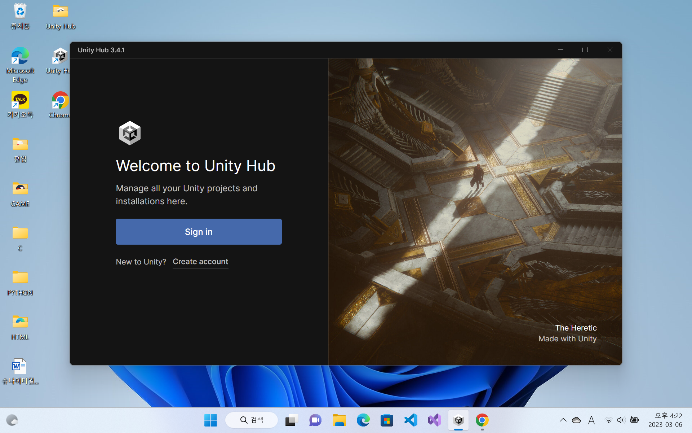Image resolution: width=692 pixels, height=433 pixels.
Task: Select the C folder on desktop
Action: tap(20, 239)
